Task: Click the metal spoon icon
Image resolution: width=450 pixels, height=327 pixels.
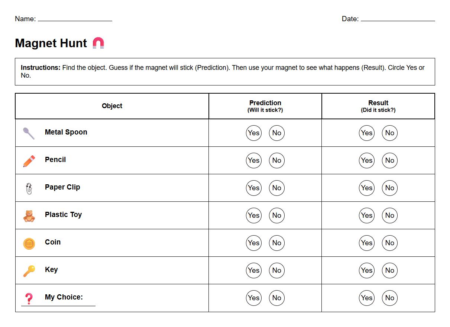Action: tap(29, 133)
